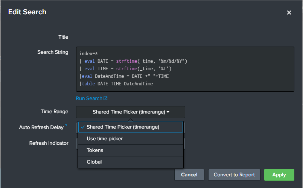Click the table DATE TIME DateAndTime line
Screen dimensions: 303x188
117,83
